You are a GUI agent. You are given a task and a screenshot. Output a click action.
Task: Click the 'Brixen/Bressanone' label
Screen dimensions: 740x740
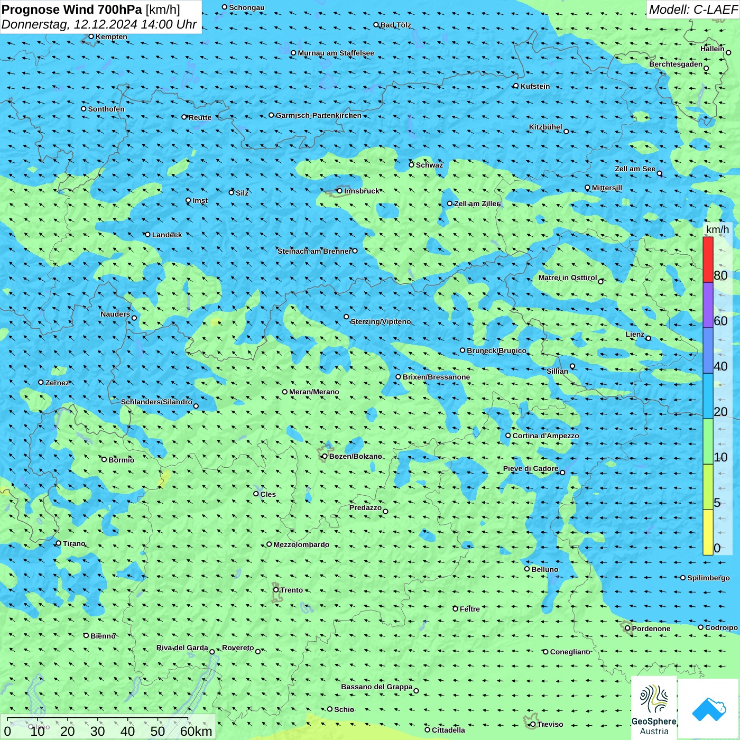[x=436, y=377]
